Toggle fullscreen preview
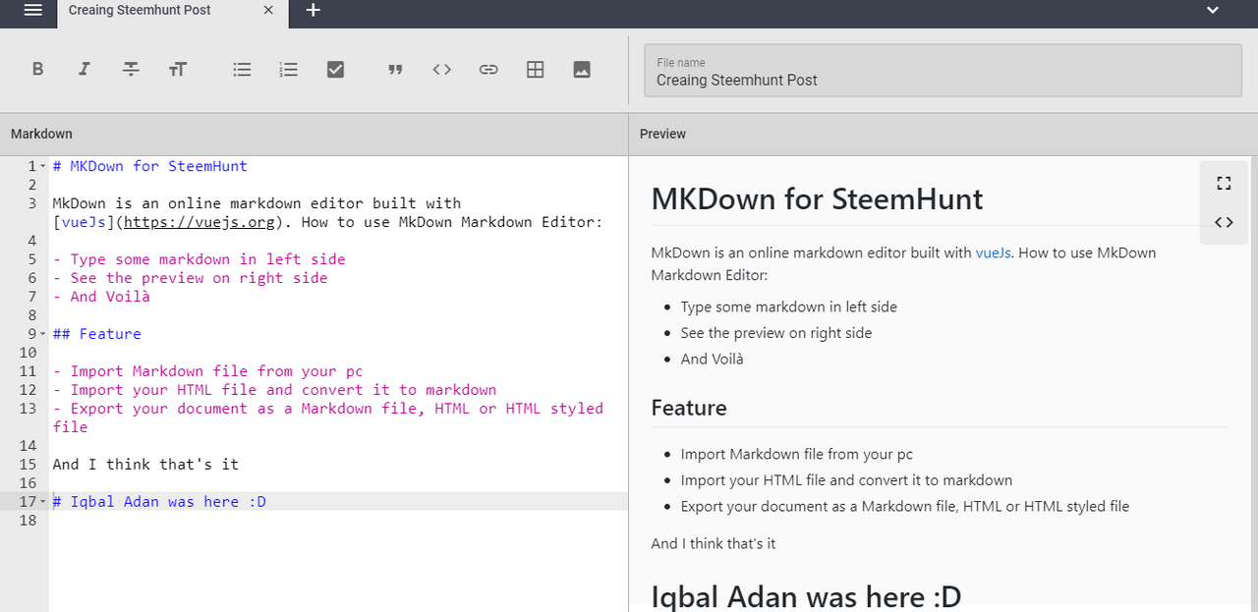Viewport: 1258px width, 612px height. coord(1224,183)
